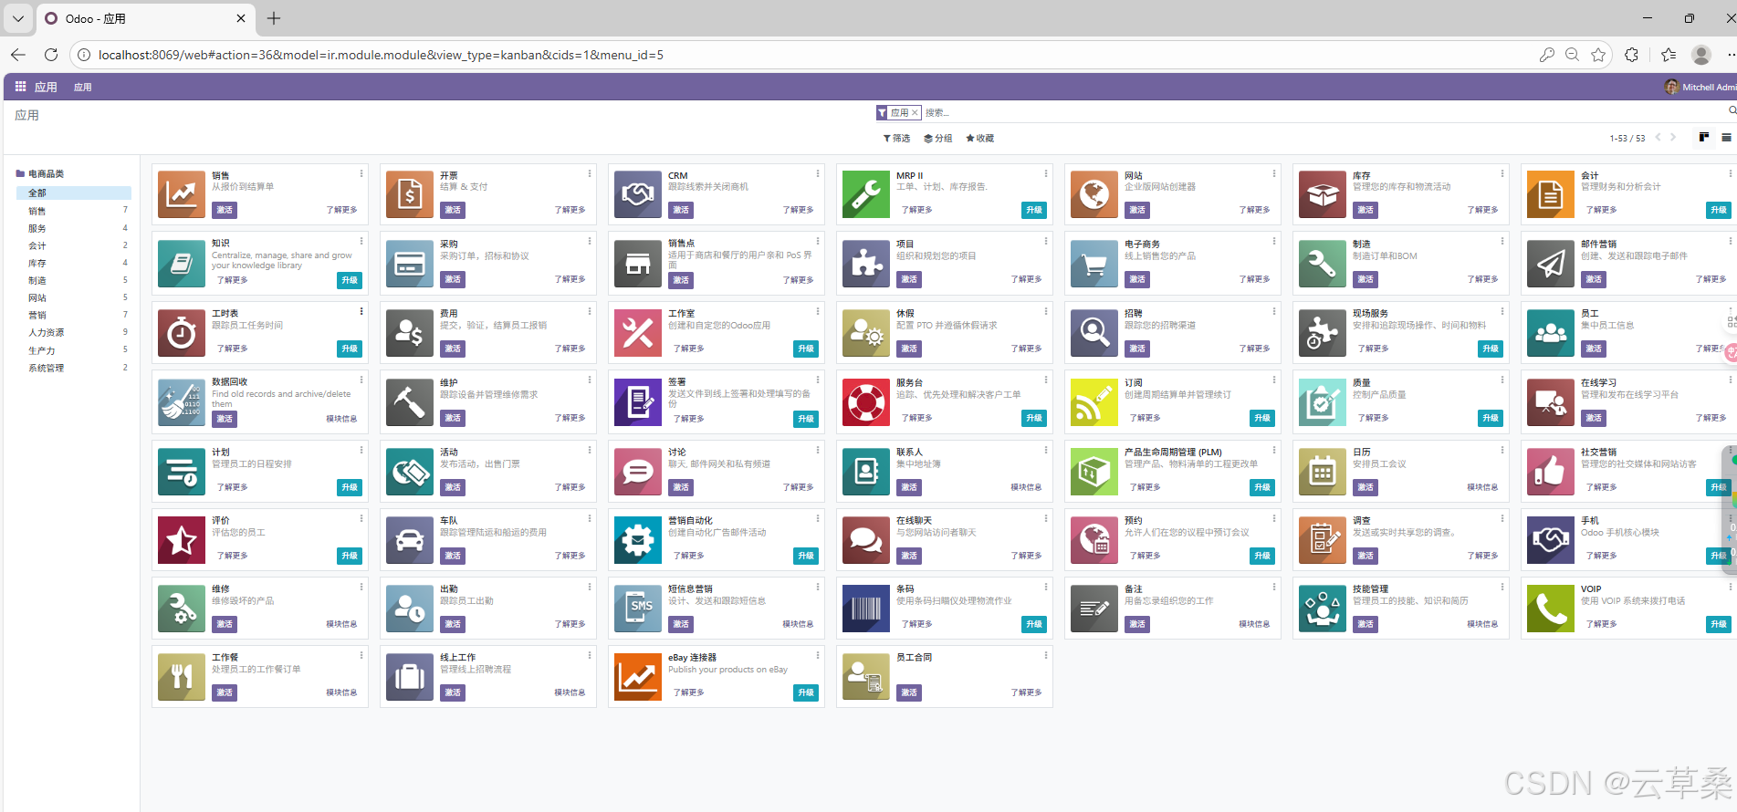Select the 招聘 magnifier icon

tap(1093, 333)
